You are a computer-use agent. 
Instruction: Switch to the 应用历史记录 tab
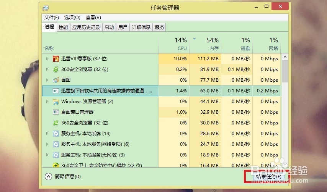click(x=86, y=27)
